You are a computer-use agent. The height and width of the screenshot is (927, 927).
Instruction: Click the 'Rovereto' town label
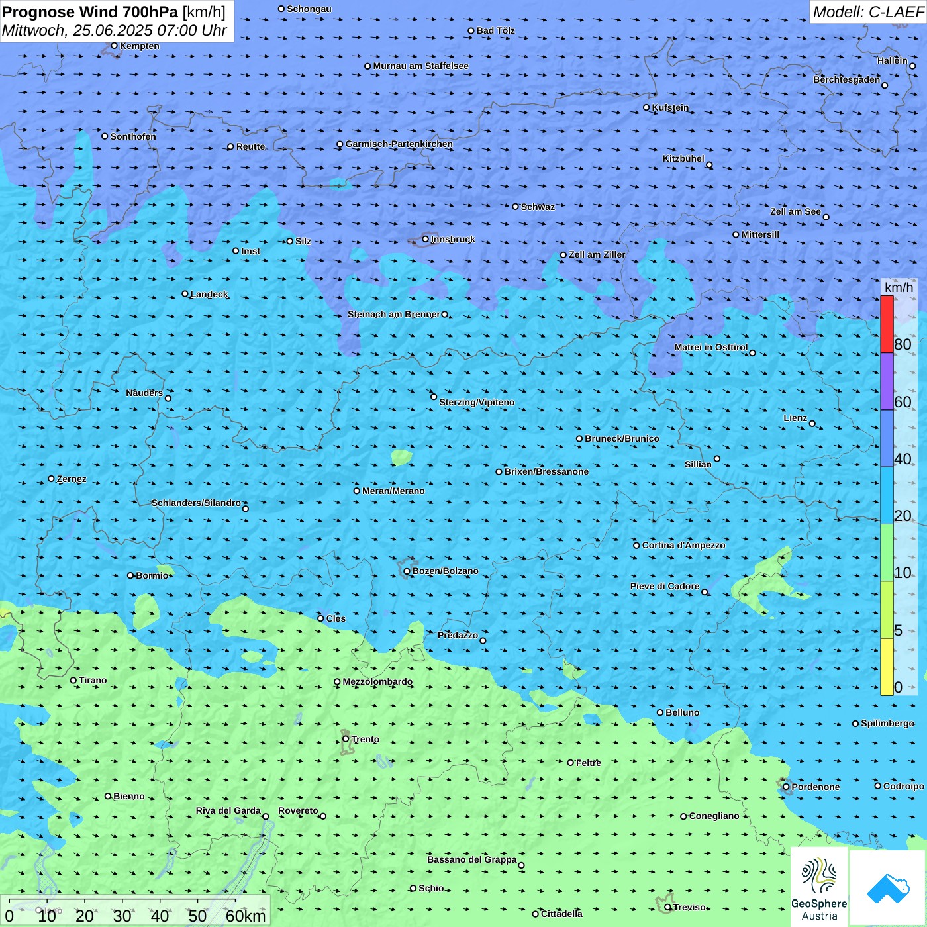tap(298, 810)
